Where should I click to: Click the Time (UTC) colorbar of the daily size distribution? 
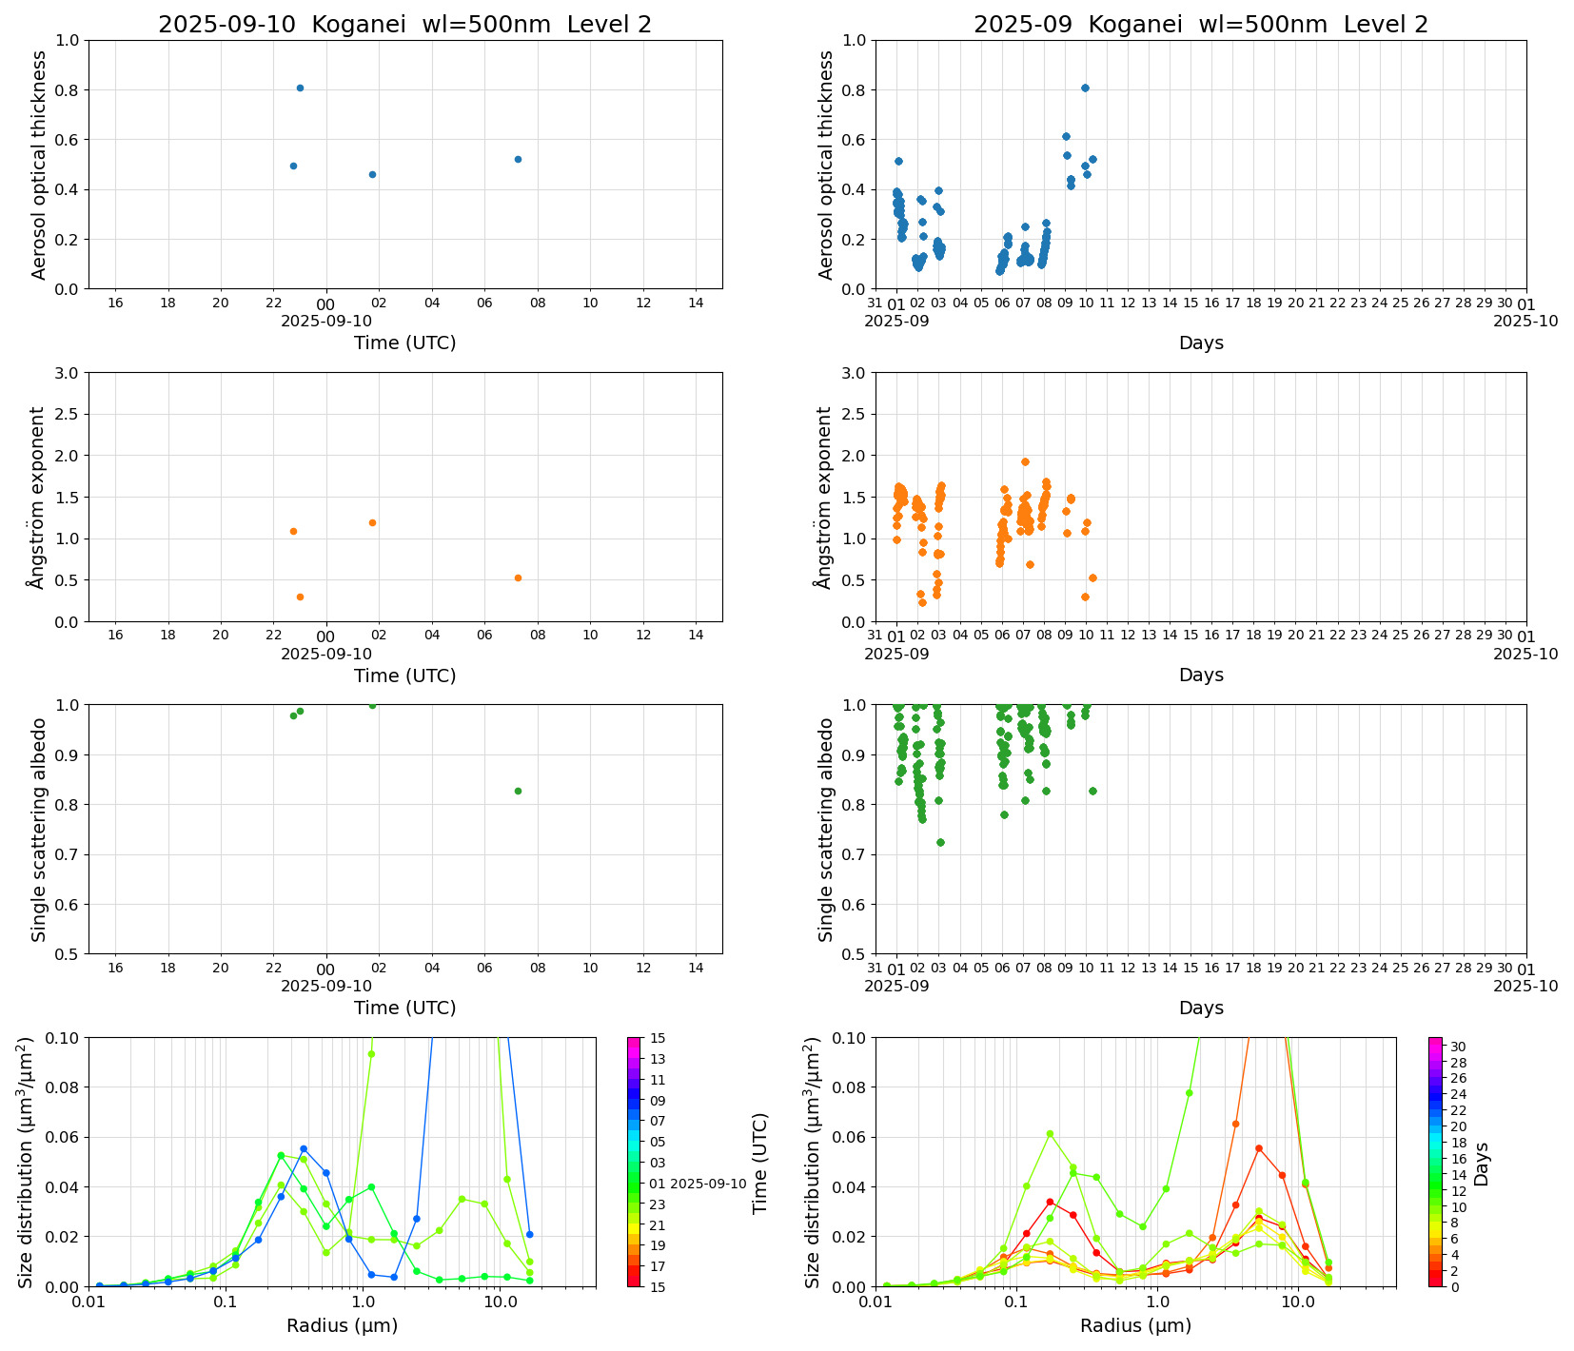[634, 1162]
